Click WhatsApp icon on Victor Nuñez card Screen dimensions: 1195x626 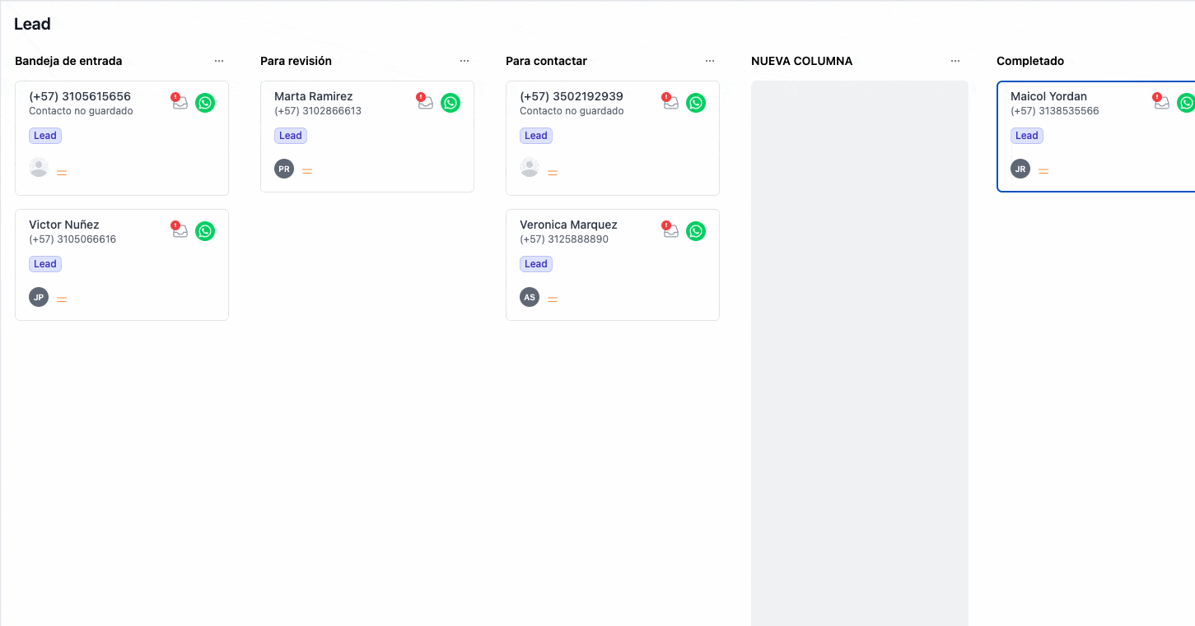pyautogui.click(x=205, y=231)
